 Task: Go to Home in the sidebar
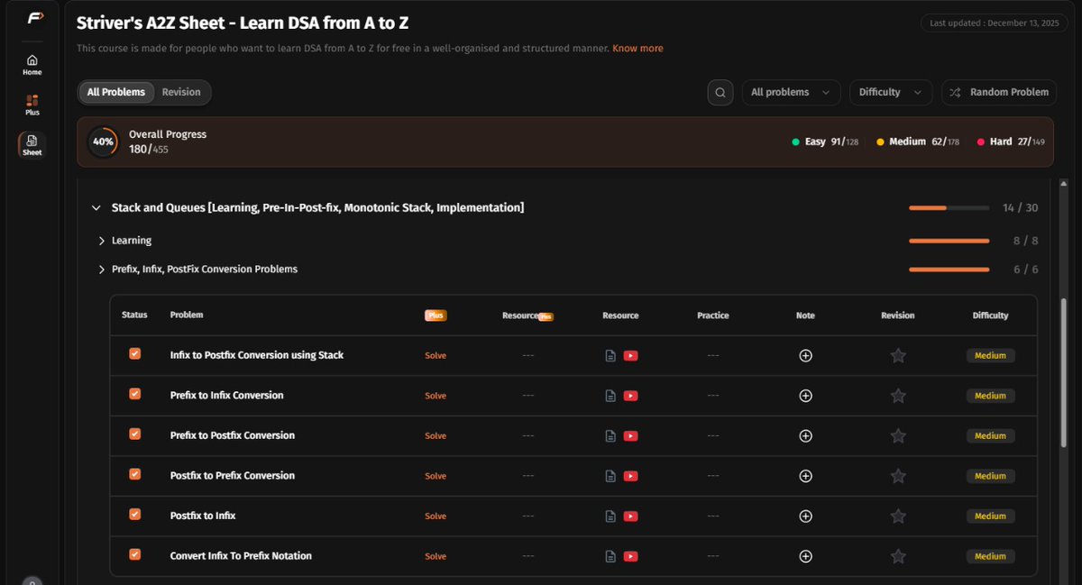pyautogui.click(x=32, y=65)
